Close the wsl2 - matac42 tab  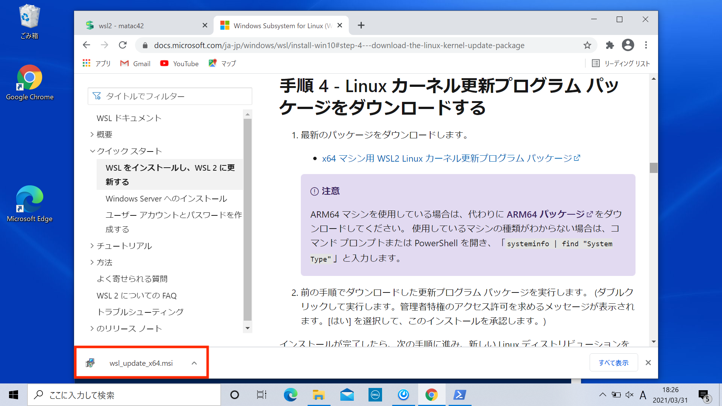pos(205,25)
